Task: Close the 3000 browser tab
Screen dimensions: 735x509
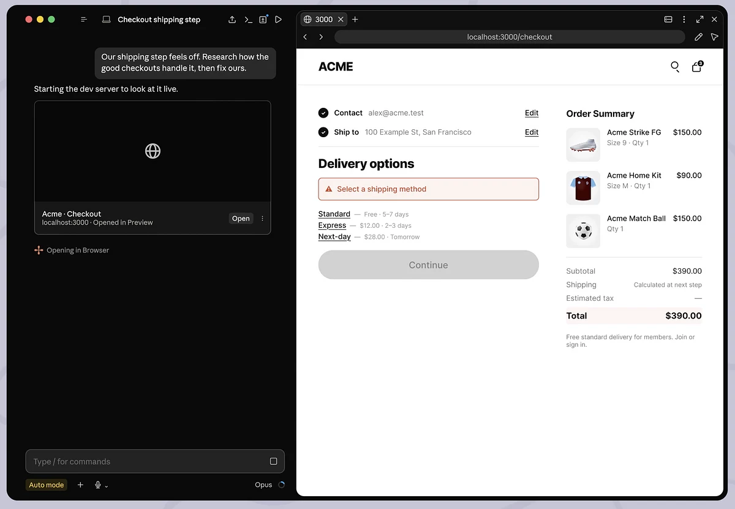Action: point(340,20)
